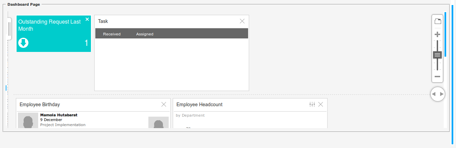Open the Assigned tab in Task
This screenshot has height=148, width=456.
pyautogui.click(x=145, y=34)
